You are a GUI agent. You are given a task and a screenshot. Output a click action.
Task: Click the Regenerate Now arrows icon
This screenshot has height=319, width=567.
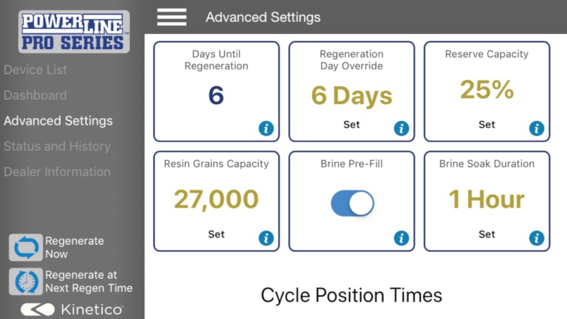(x=26, y=248)
